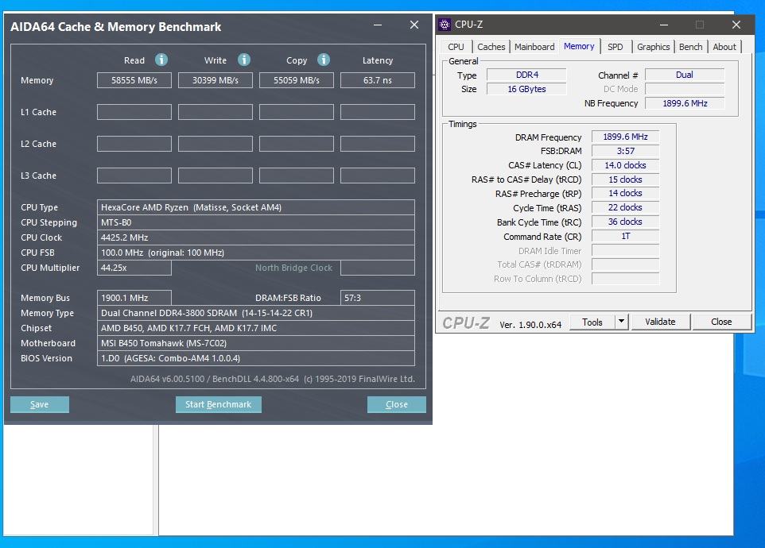Click the CPU-Z version text Ver. 1.90.0.x64

click(530, 324)
